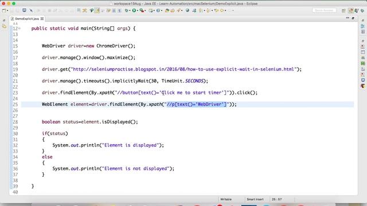The image size is (367, 206).
Task: Open the Run configurations dropdown arrow
Action: pyautogui.click(x=138, y=11)
